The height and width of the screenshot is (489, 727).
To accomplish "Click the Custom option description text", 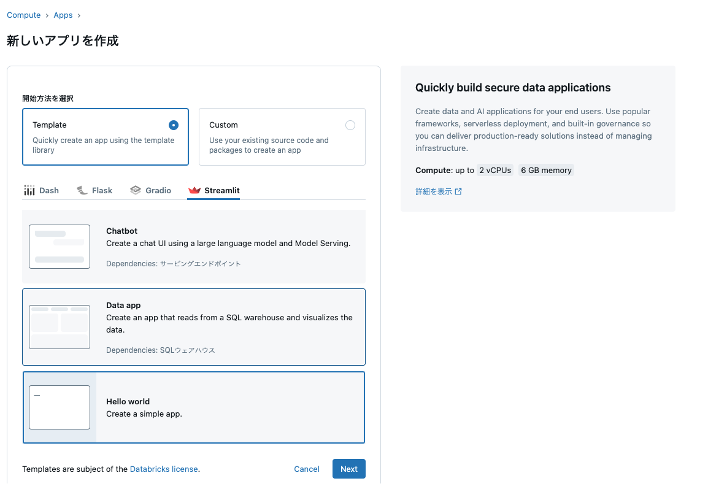I will tap(269, 145).
